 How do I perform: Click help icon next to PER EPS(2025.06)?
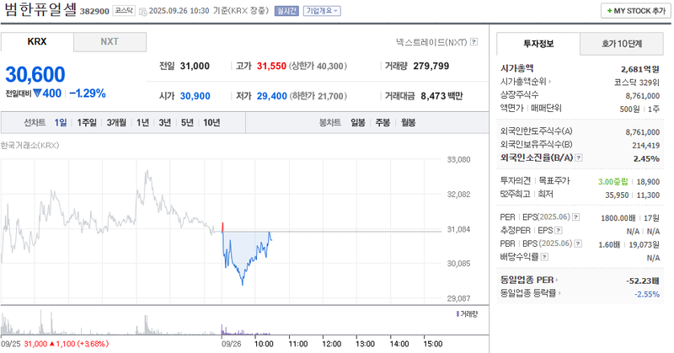point(576,217)
